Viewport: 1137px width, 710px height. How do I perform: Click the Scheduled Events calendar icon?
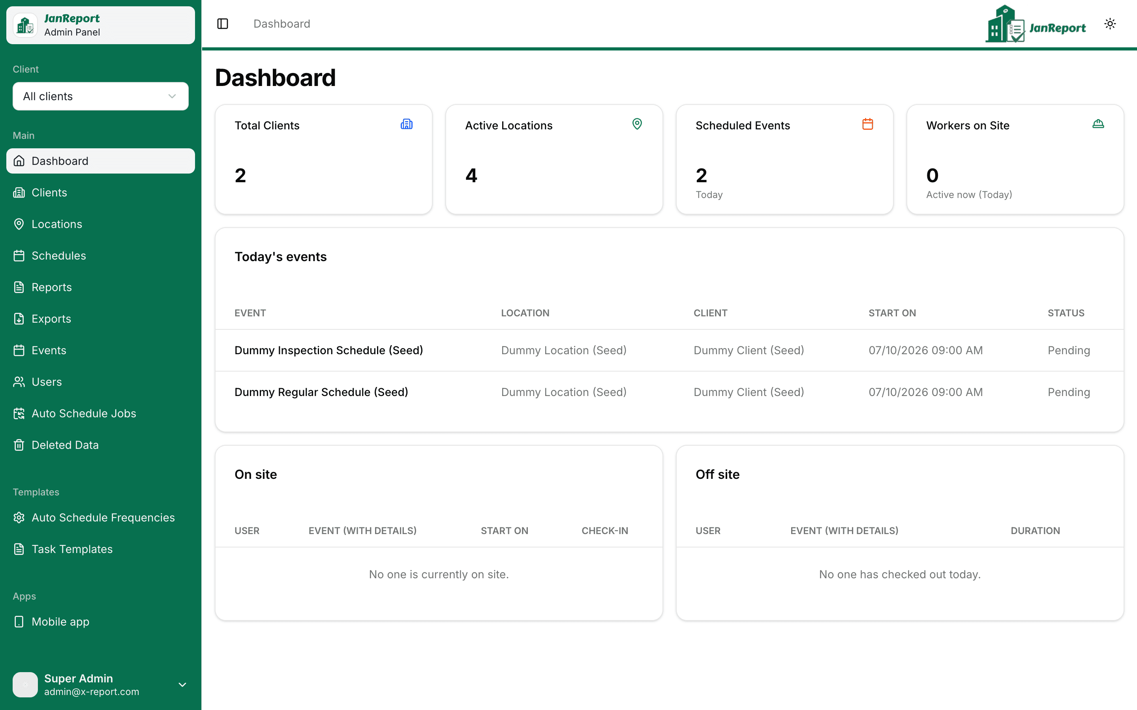coord(868,124)
